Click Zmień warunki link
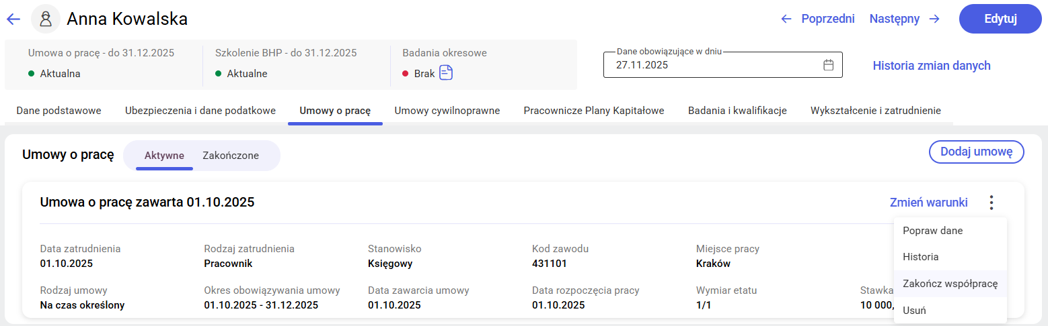 (928, 203)
